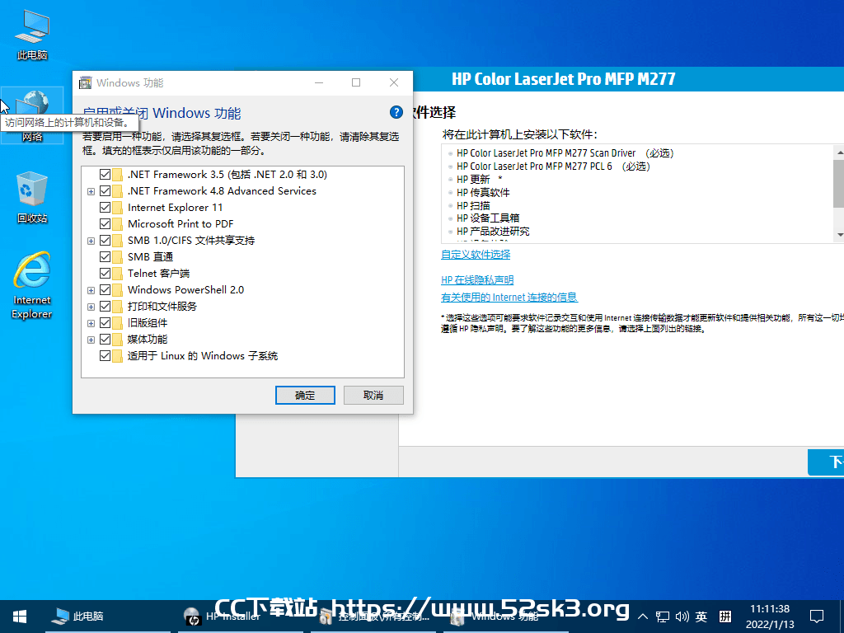This screenshot has height=633, width=844.
Task: Show hidden tray icons chevron
Action: (x=643, y=617)
